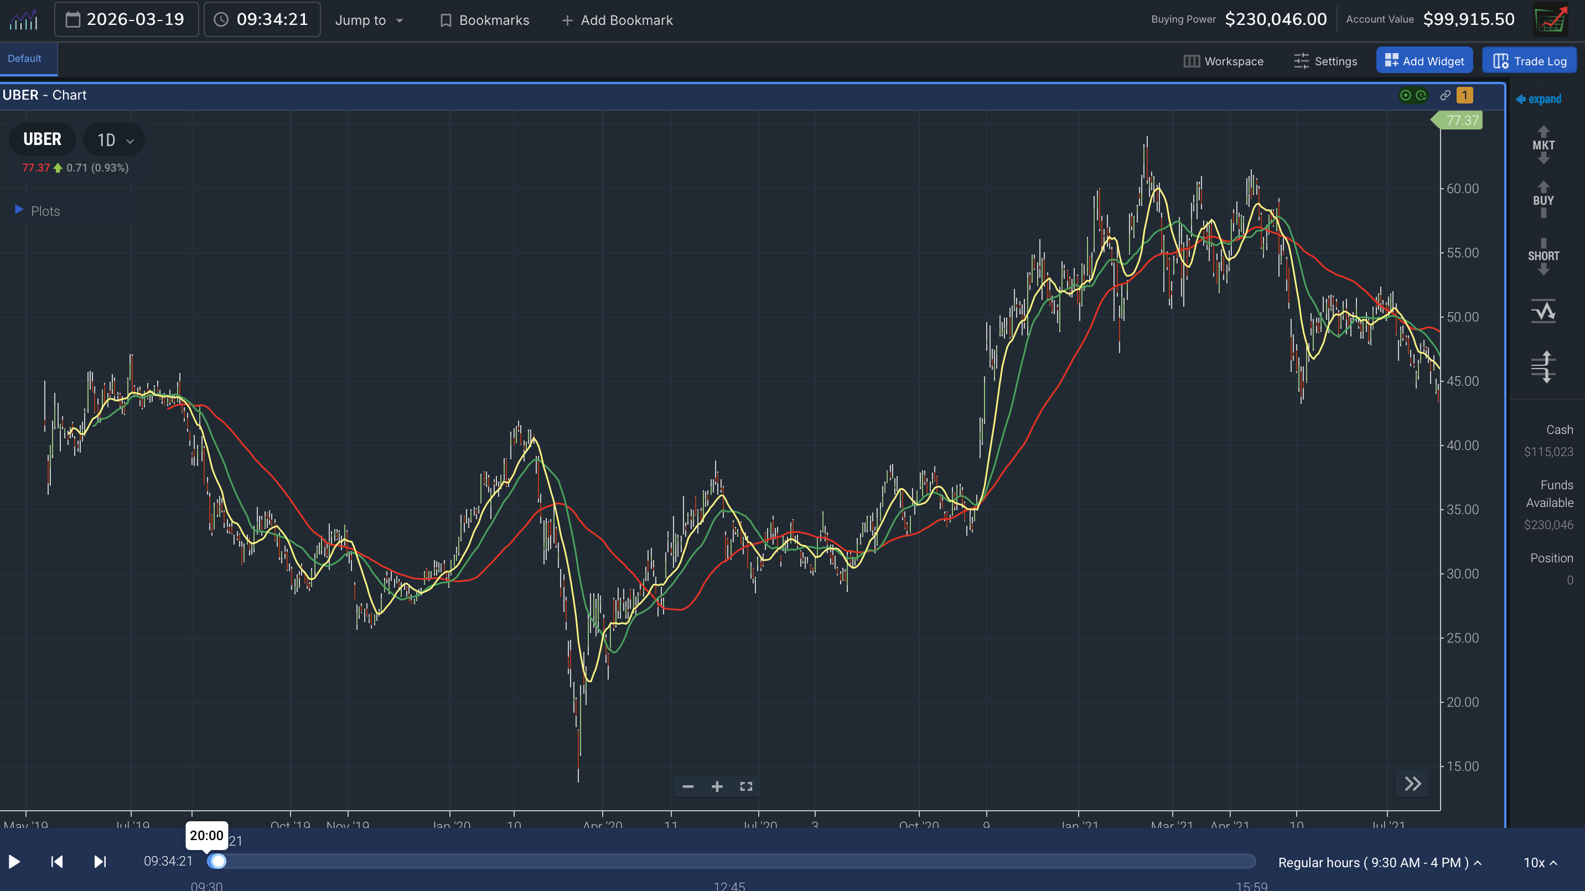The image size is (1585, 891).
Task: Click the bracket order icon on right sidebar
Action: (x=1542, y=366)
